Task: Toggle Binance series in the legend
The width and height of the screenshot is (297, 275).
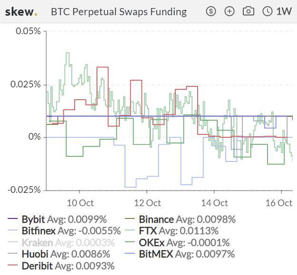Action: 180,219
